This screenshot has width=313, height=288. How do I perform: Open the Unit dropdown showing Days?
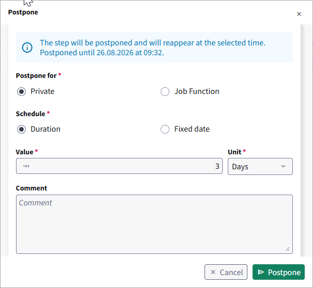click(260, 167)
